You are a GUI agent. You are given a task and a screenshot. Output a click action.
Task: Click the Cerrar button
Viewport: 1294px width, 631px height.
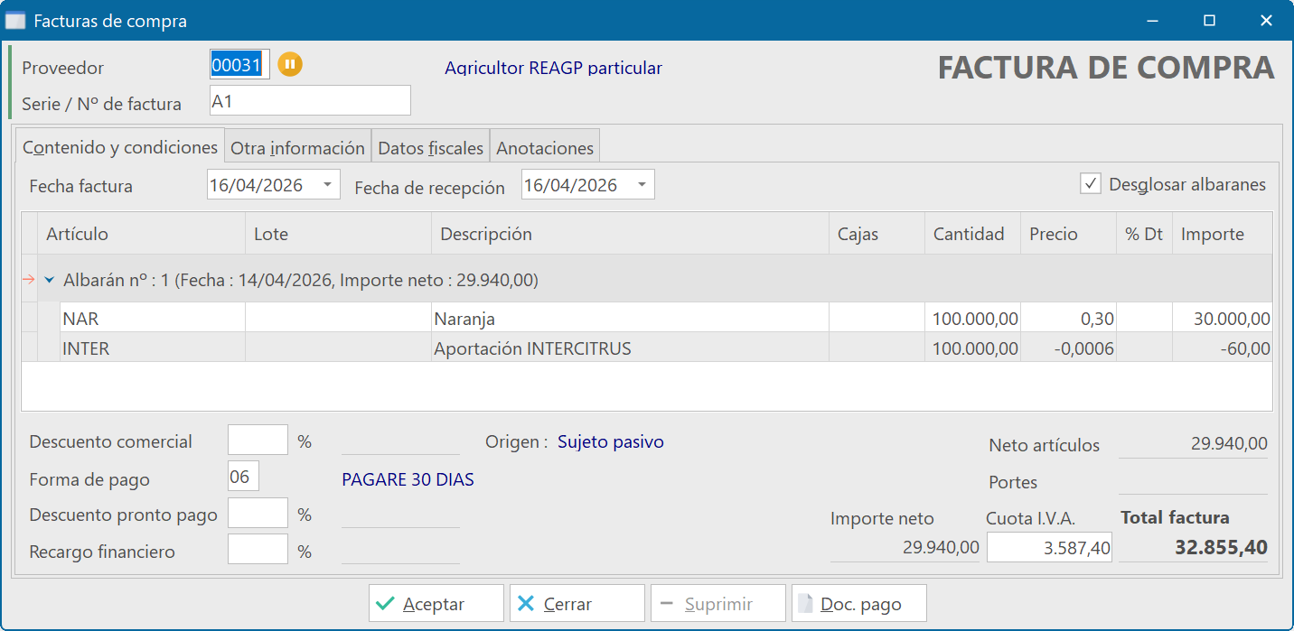577,604
